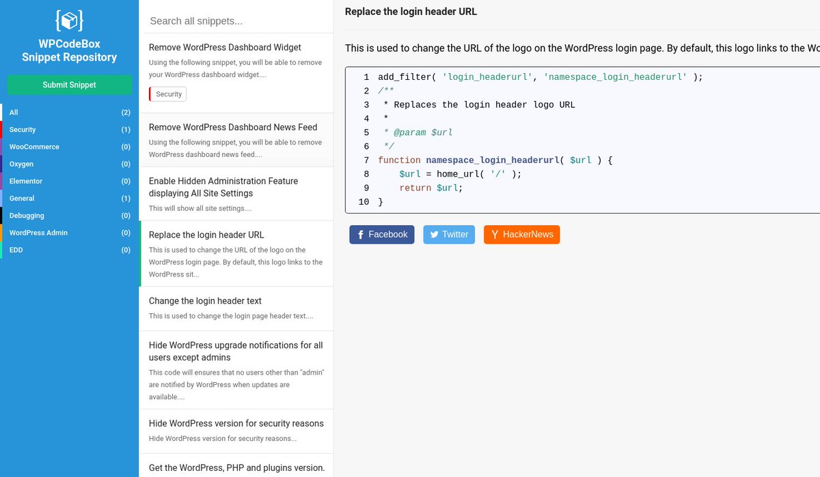820x477 pixels.
Task: Filter snippets by Security category
Action: coord(69,130)
